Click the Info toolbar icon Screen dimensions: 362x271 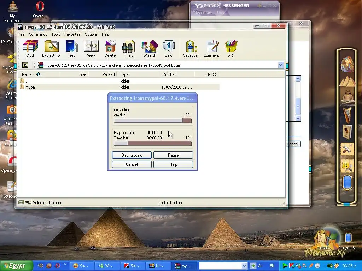tap(169, 48)
